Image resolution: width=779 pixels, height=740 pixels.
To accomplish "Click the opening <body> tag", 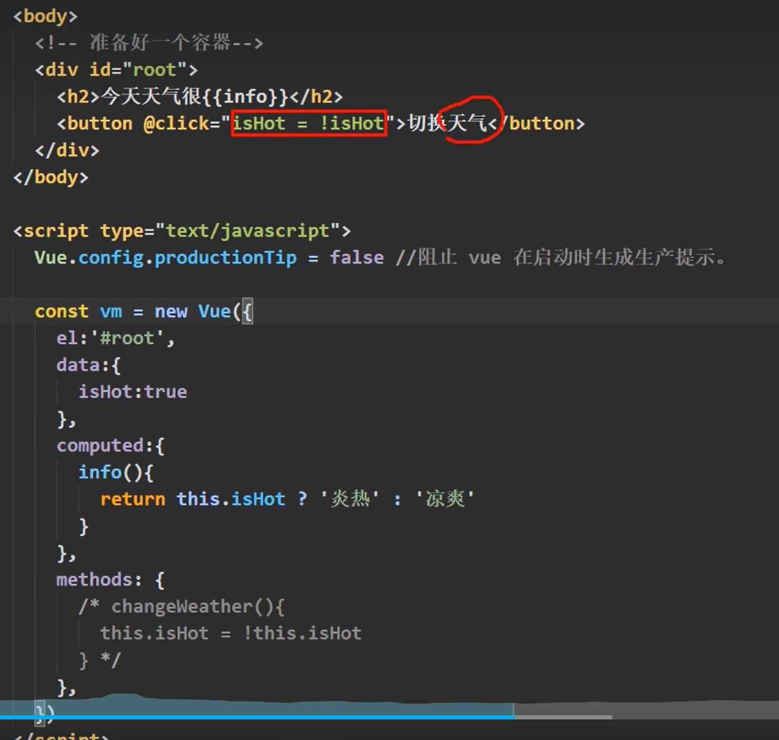I will (45, 16).
